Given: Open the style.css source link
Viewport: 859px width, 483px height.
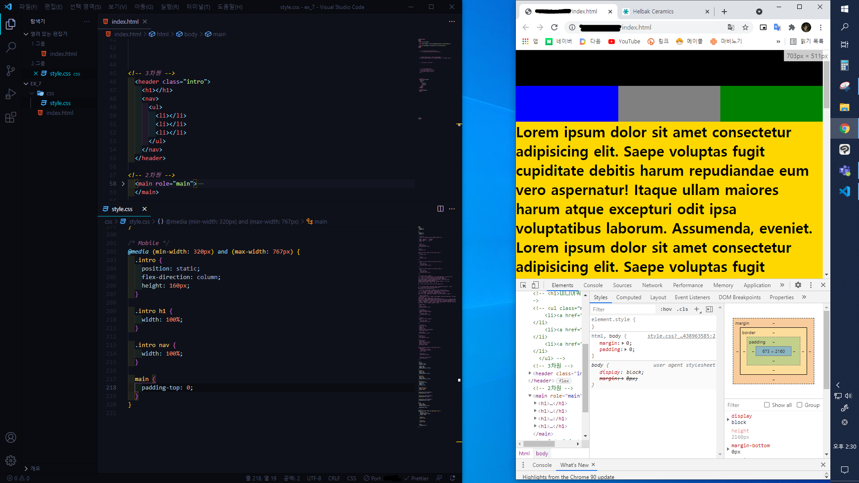Looking at the screenshot, I should (x=681, y=336).
